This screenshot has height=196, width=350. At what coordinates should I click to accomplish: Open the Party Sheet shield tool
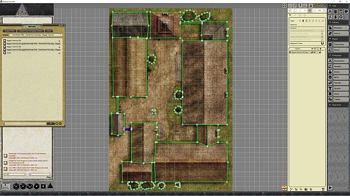pyautogui.click(x=335, y=11)
